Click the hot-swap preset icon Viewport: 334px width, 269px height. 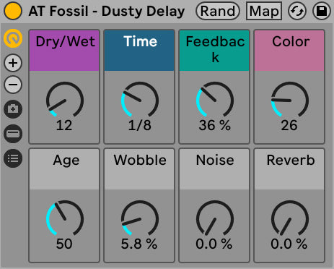tap(297, 11)
